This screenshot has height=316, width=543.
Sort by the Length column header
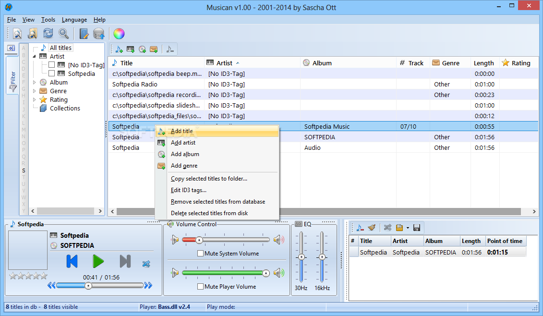[x=484, y=63]
